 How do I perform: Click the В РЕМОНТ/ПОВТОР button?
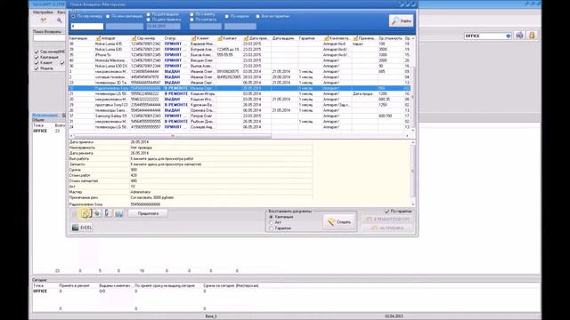coord(387,220)
